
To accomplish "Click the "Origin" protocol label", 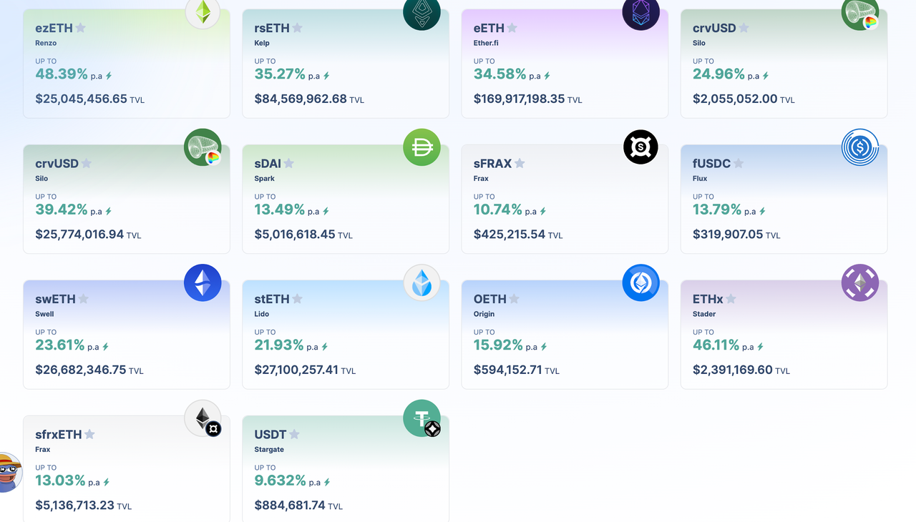I will 484,314.
